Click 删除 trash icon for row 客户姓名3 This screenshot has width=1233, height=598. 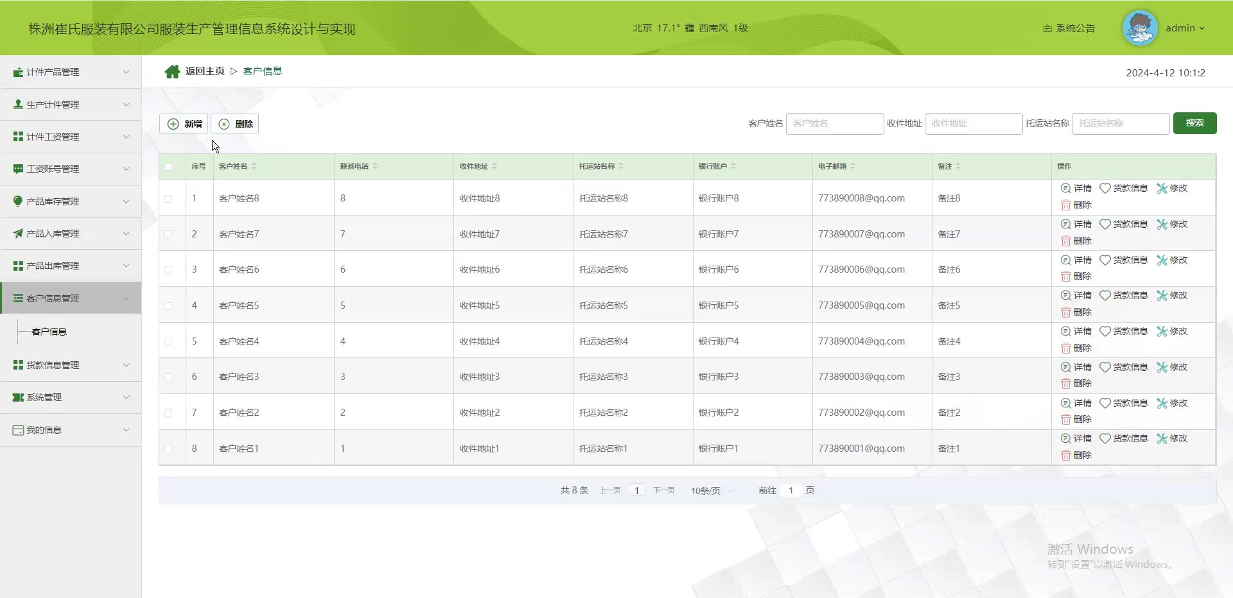(x=1066, y=383)
